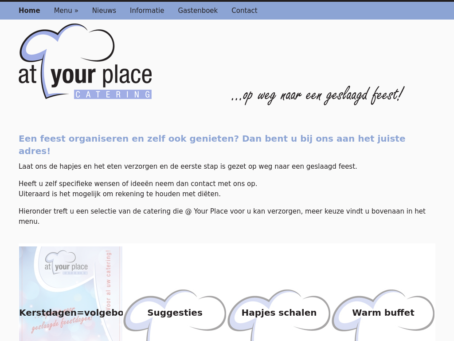Viewport: 454px width, 341px height.
Task: Click the 'Laat ons de hapjes' paragraph
Action: (x=188, y=167)
